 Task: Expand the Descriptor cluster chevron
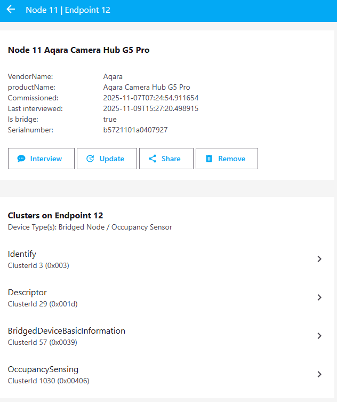pos(319,297)
